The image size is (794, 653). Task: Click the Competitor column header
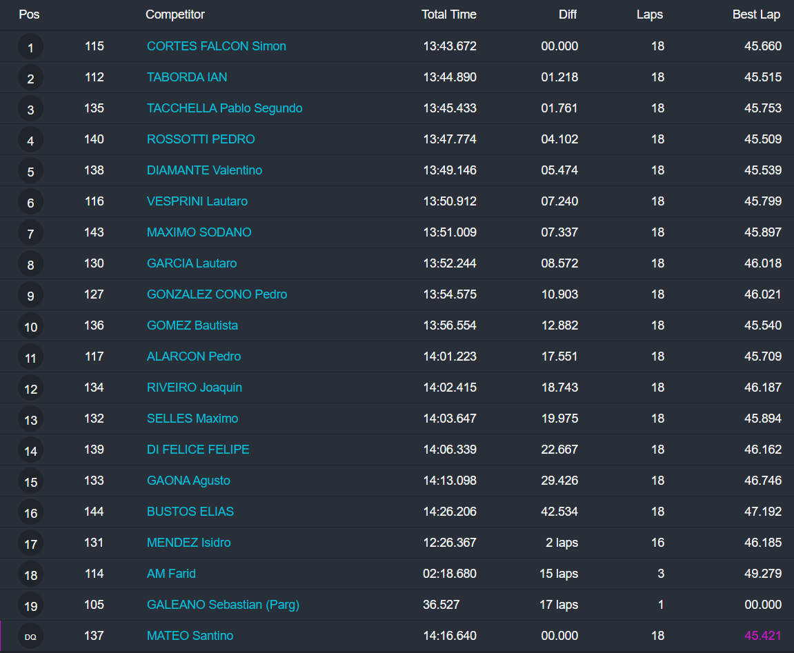pos(175,14)
